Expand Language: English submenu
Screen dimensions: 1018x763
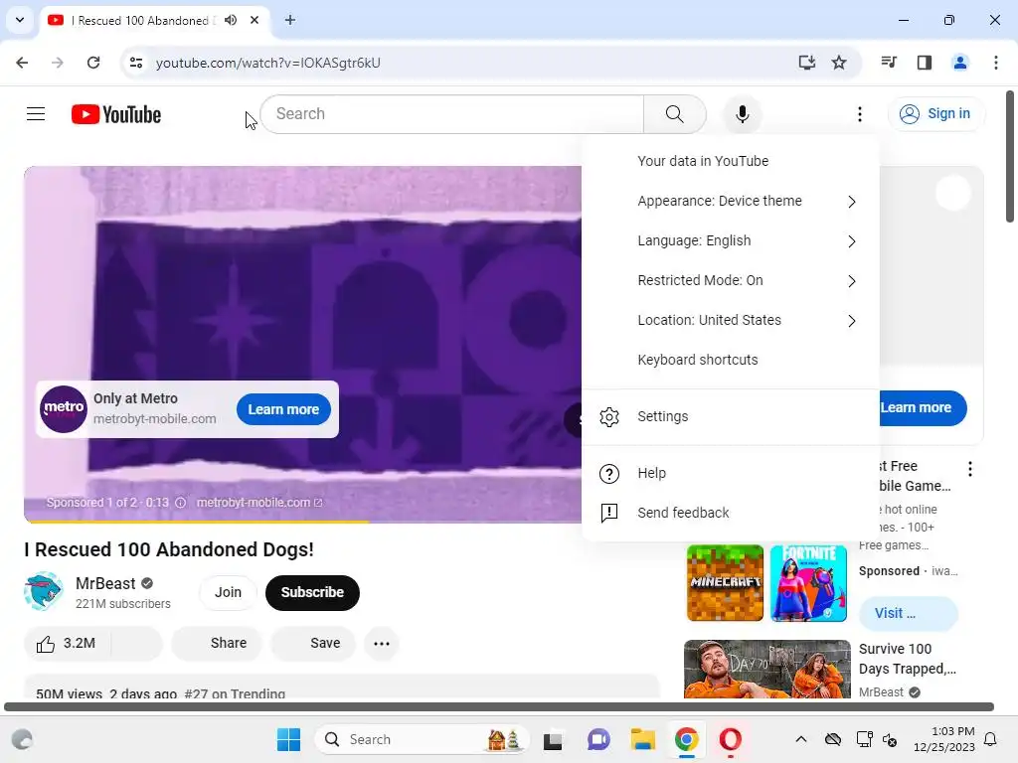pyautogui.click(x=731, y=240)
